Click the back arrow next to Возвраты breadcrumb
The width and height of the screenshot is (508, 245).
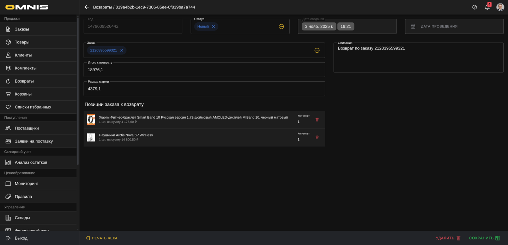[86, 7]
